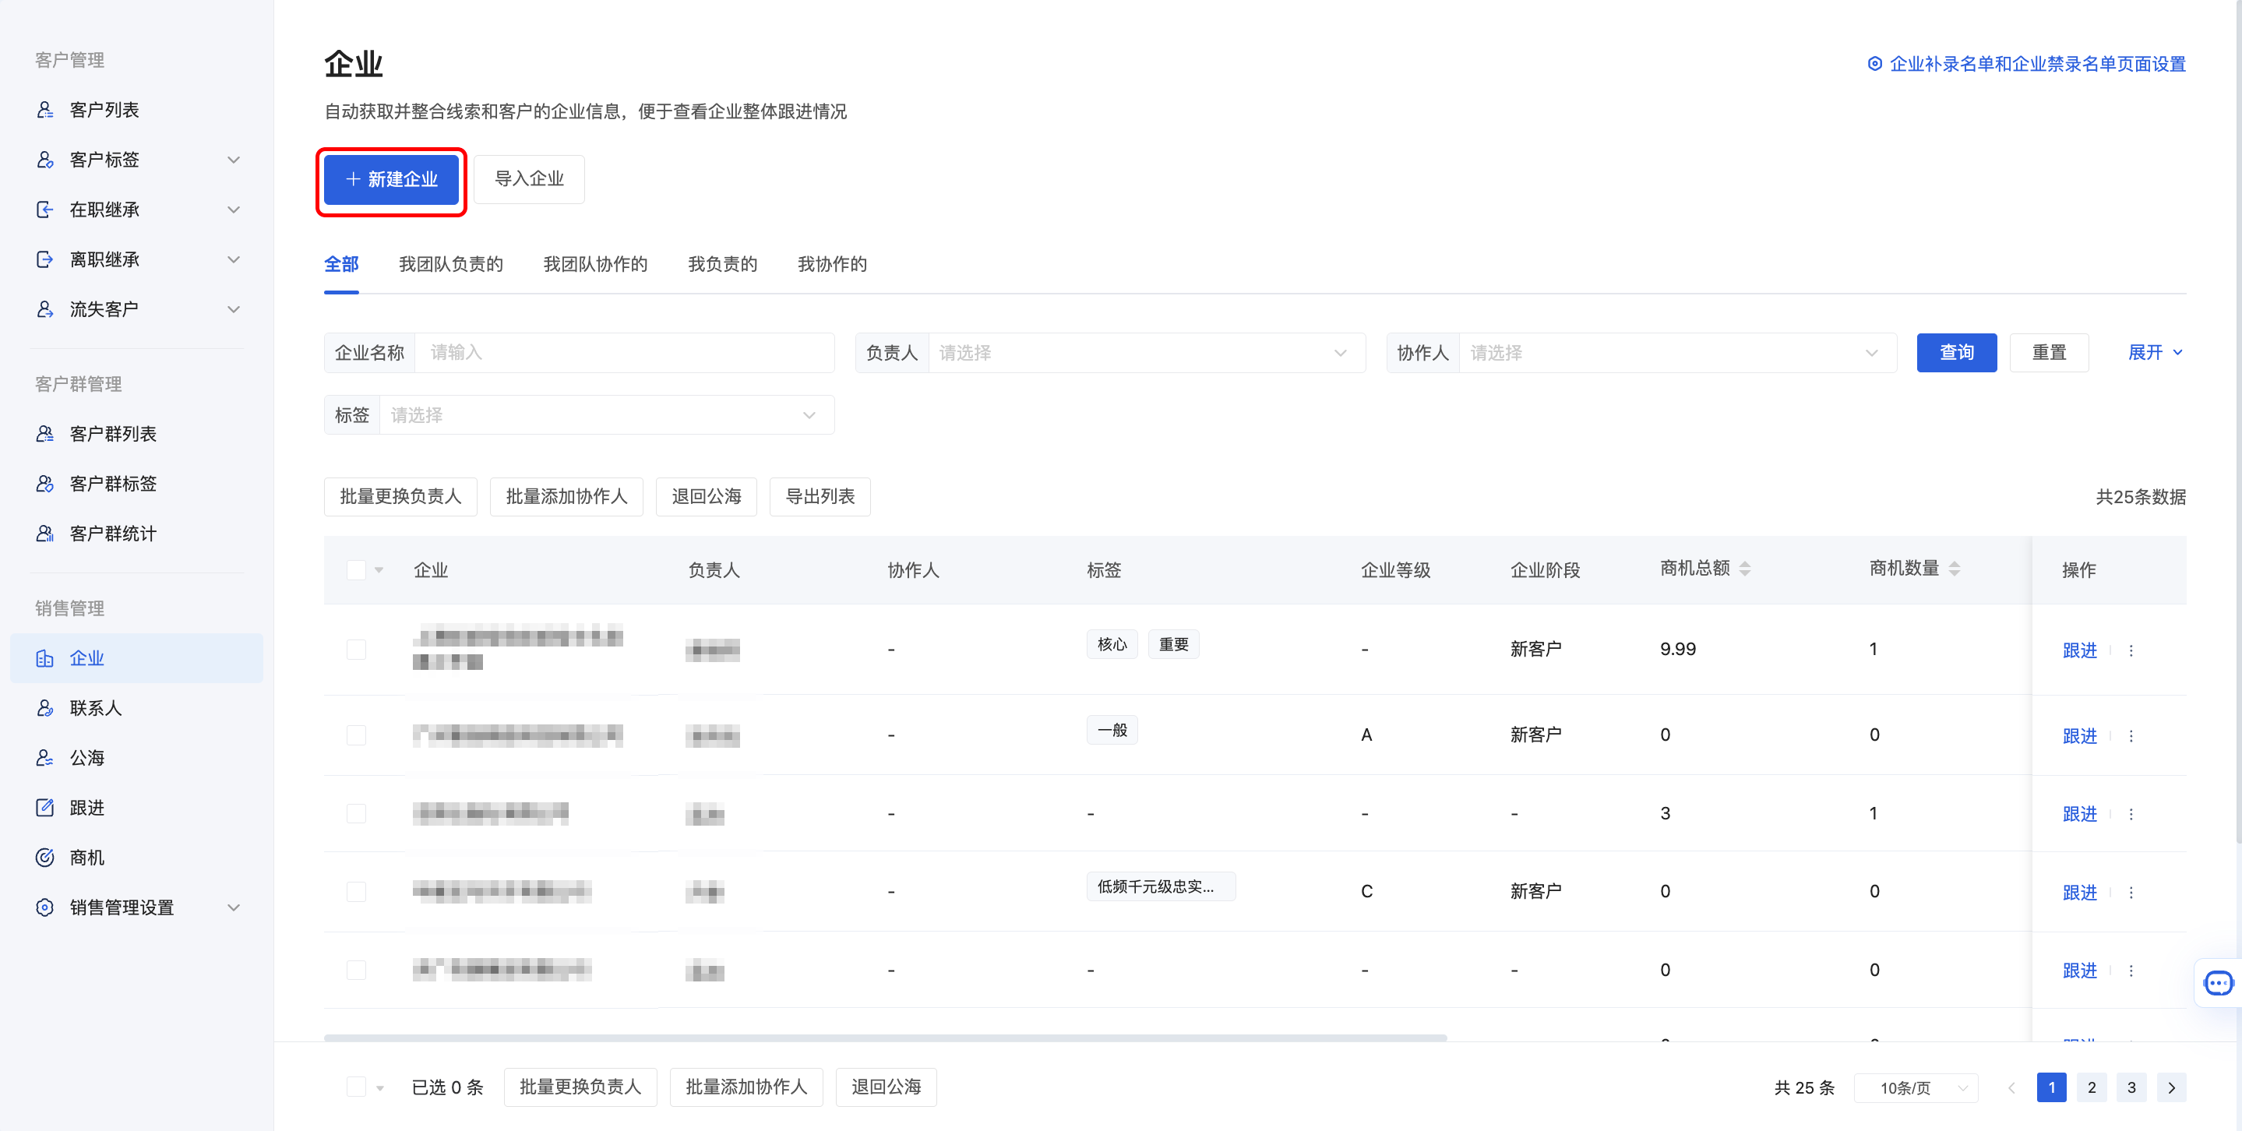2242x1131 pixels.
Task: Click the blue 查询 button
Action: click(x=1957, y=352)
